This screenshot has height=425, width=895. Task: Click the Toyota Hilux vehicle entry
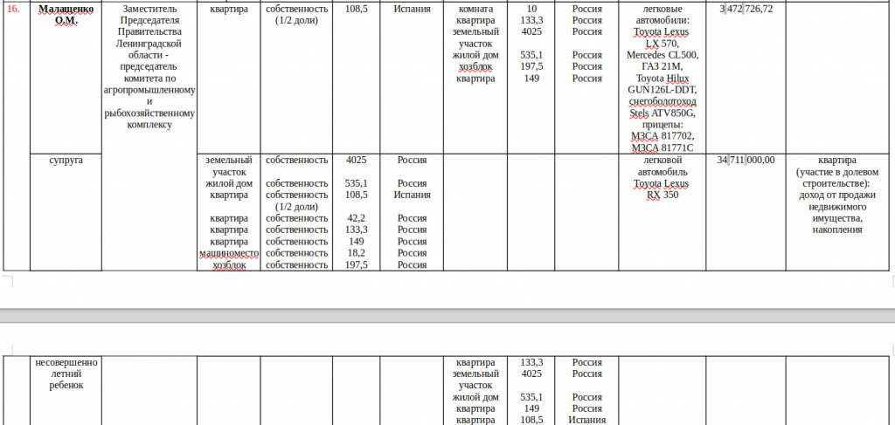[662, 78]
